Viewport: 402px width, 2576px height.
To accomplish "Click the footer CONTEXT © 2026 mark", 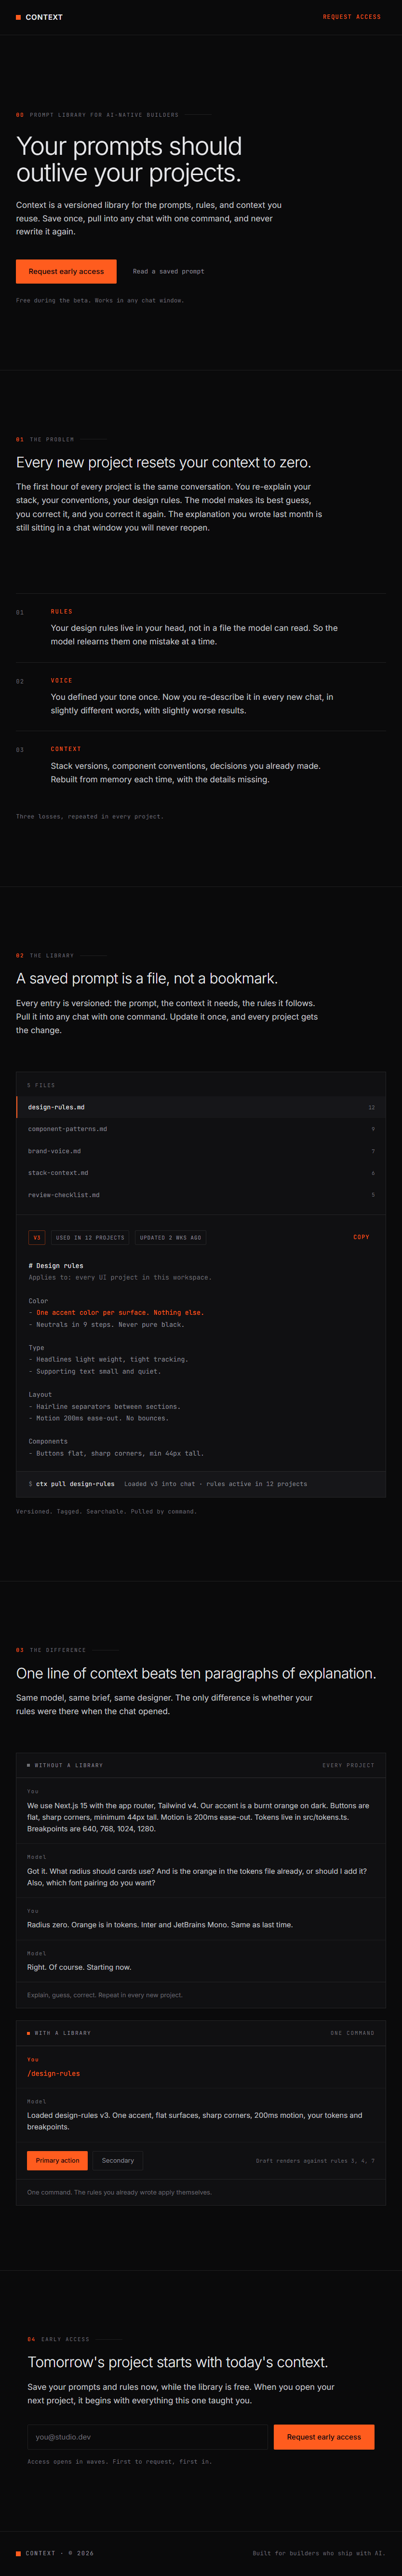I will (x=55, y=2553).
